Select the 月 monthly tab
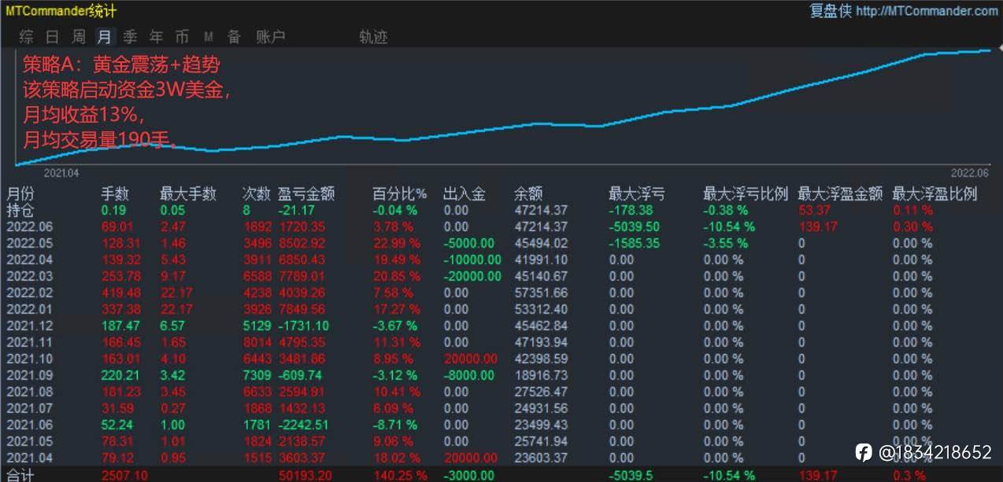The width and height of the screenshot is (1003, 482). [104, 36]
